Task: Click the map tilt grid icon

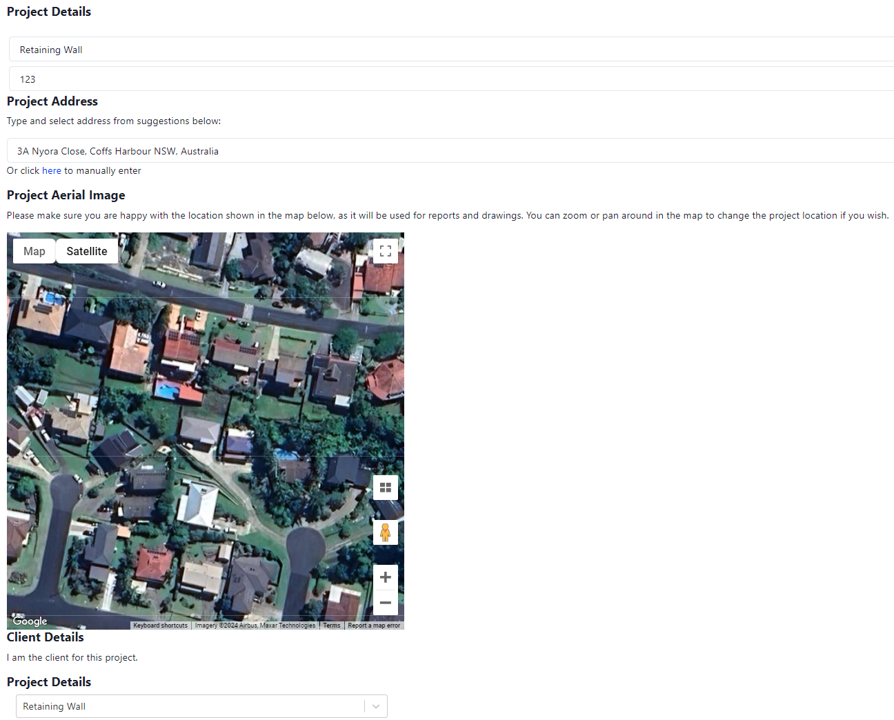Action: 385,488
